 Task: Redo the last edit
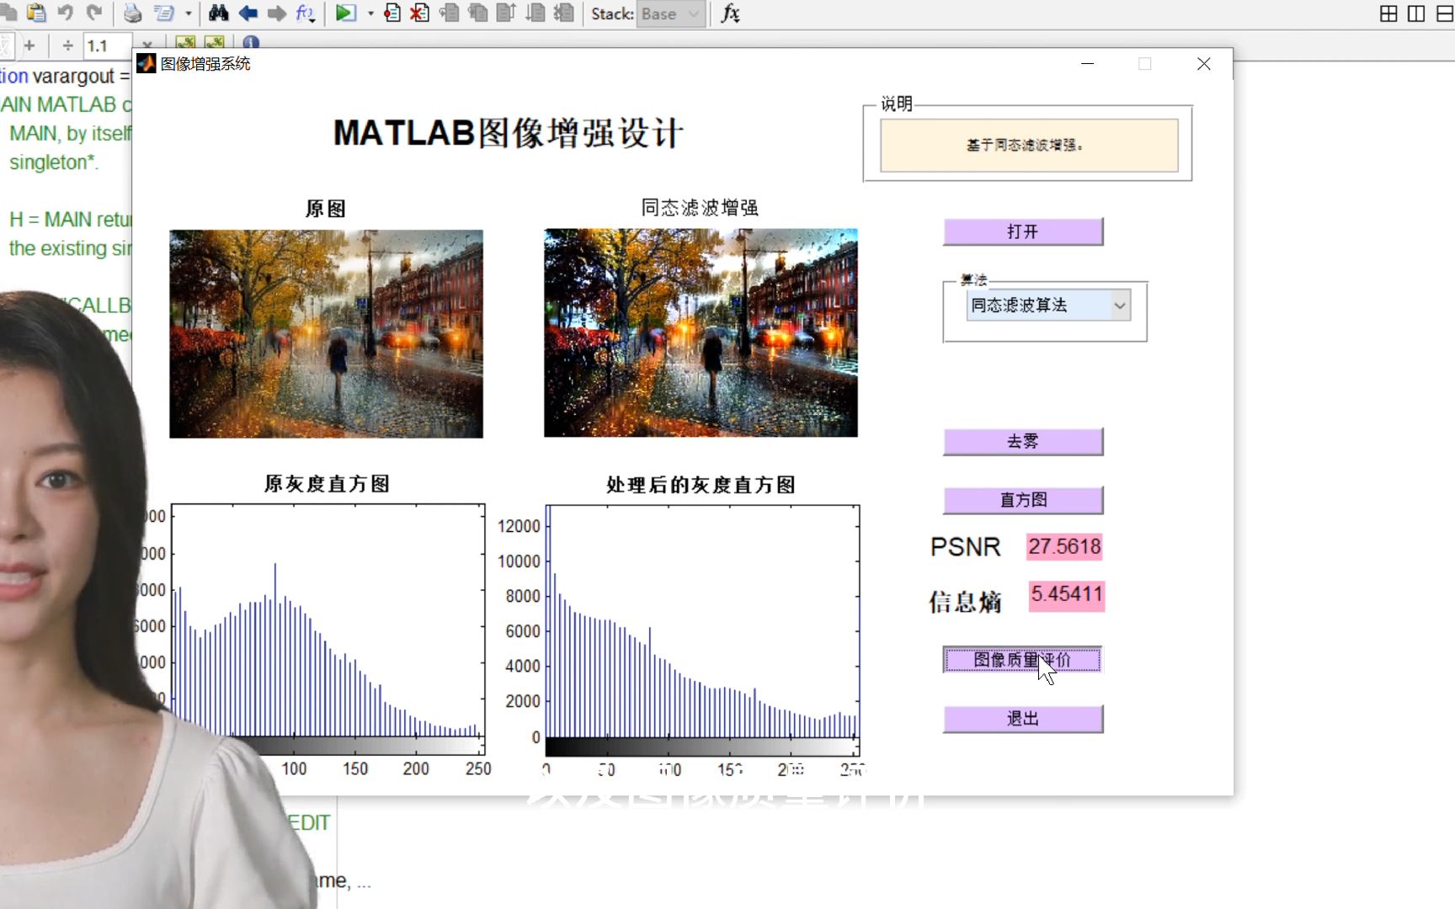(94, 13)
